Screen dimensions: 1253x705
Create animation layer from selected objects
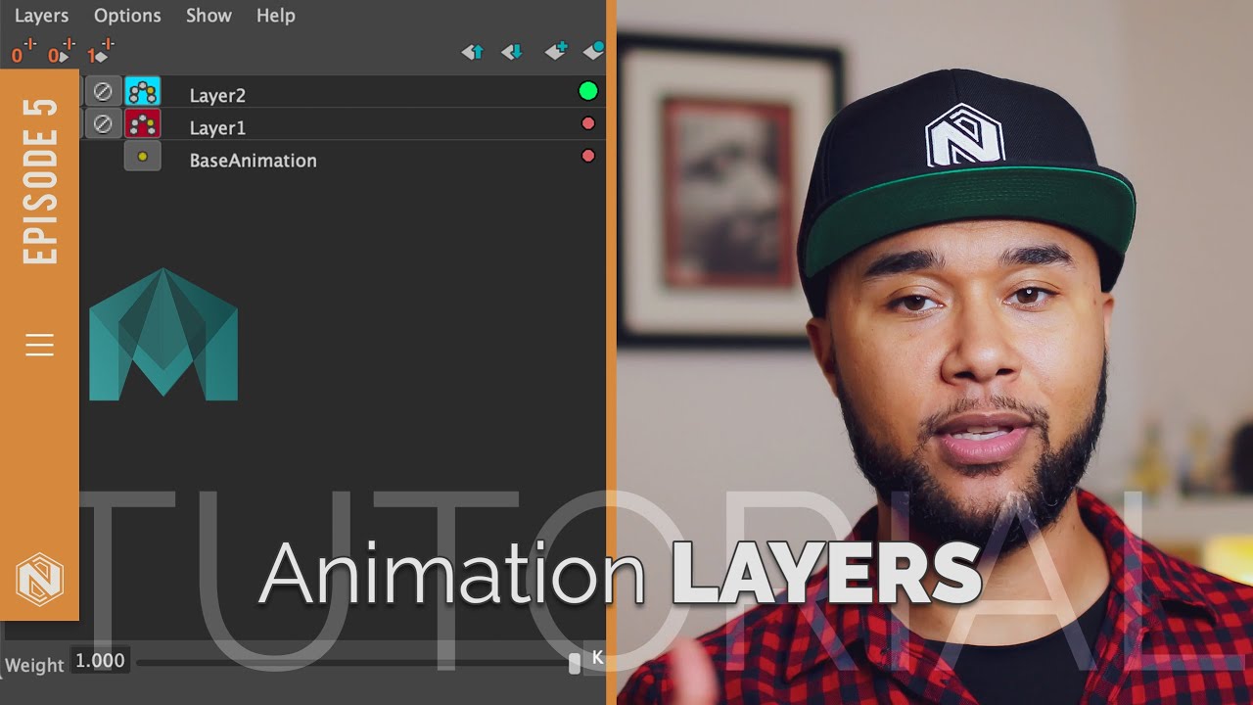pos(591,51)
